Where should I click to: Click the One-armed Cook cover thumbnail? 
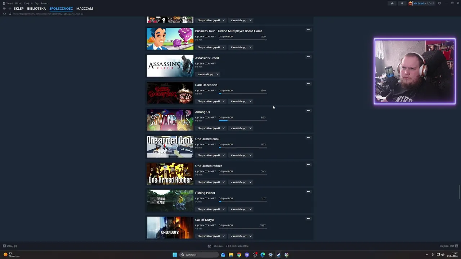click(x=170, y=147)
